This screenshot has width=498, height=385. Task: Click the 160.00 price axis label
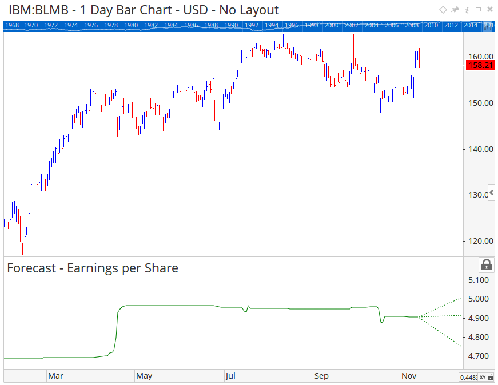[x=481, y=57]
